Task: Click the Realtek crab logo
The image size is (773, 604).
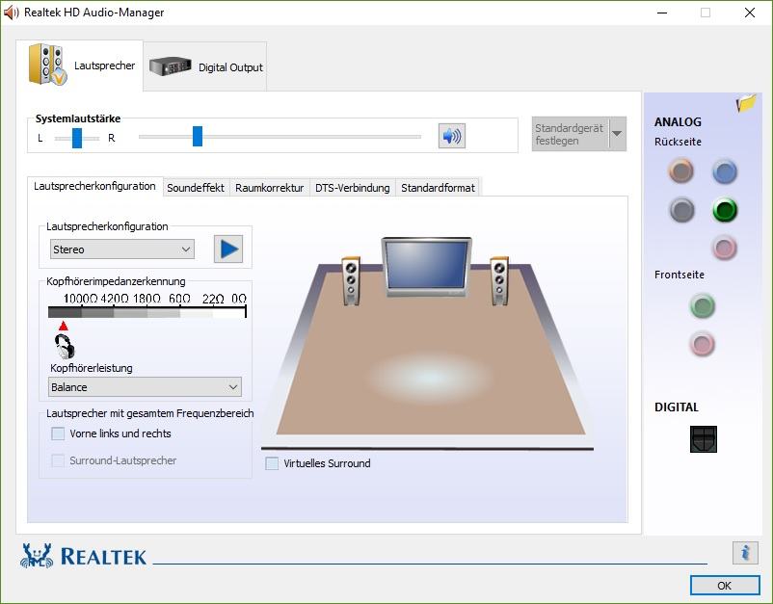Action: [x=37, y=556]
